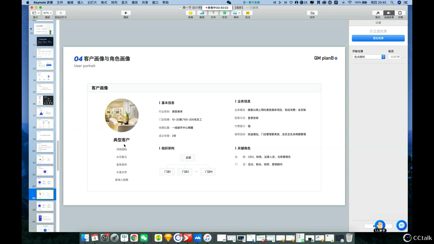Click the slide navigator scrollbar
This screenshot has height=244, width=434.
pos(58,155)
